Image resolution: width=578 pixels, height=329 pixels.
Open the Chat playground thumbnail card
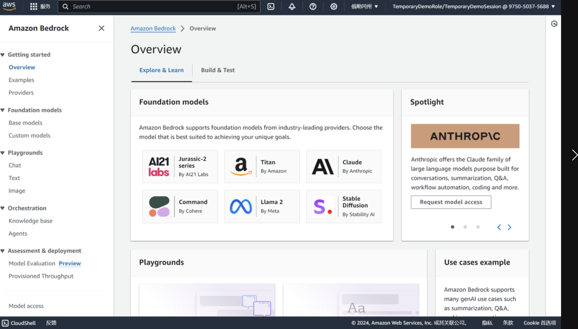coord(207,300)
